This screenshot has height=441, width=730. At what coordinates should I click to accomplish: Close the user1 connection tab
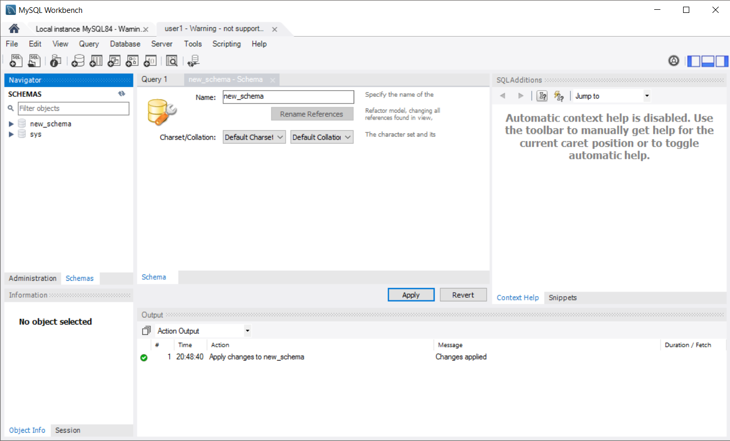pos(275,29)
